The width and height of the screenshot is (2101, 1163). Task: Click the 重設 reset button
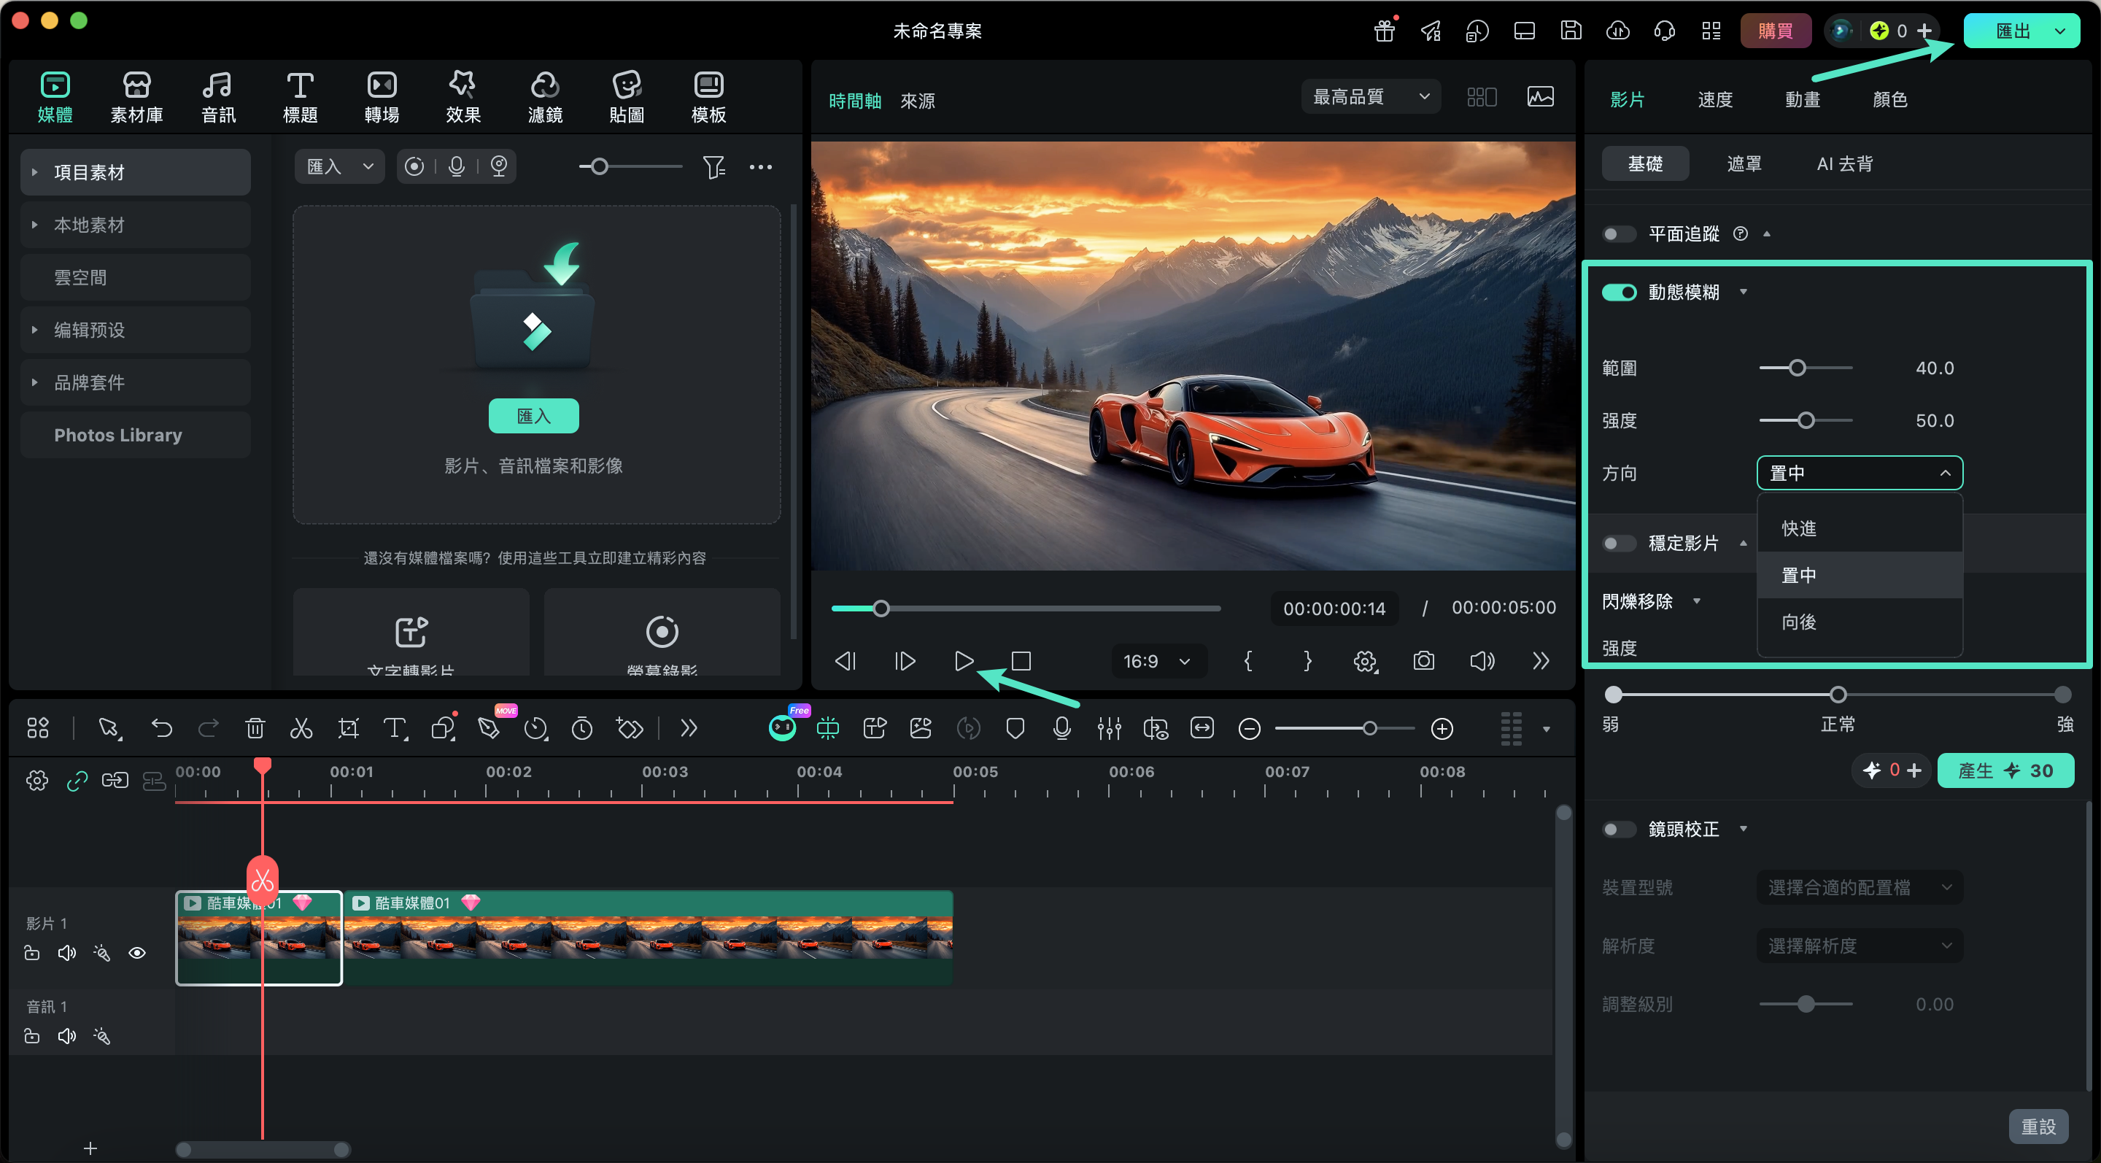tap(2038, 1127)
